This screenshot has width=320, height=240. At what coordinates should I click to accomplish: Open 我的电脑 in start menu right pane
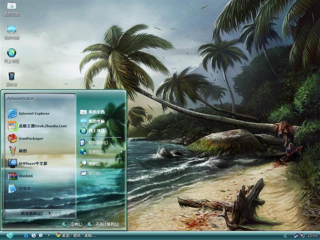[92, 121]
